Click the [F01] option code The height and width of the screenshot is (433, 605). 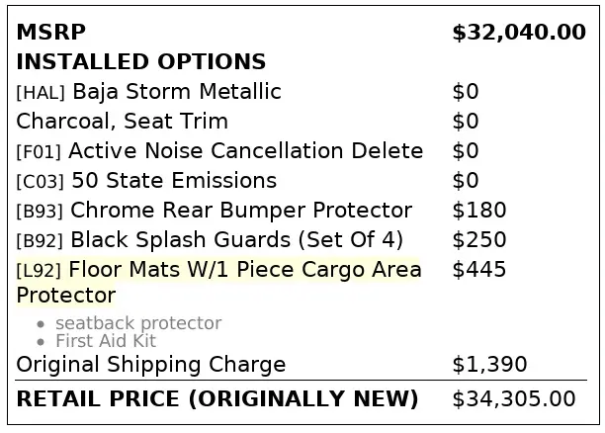[39, 152]
